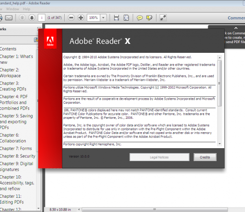Go to next page with down arrow
Screen dimensions: 245x212
coord(32,17)
